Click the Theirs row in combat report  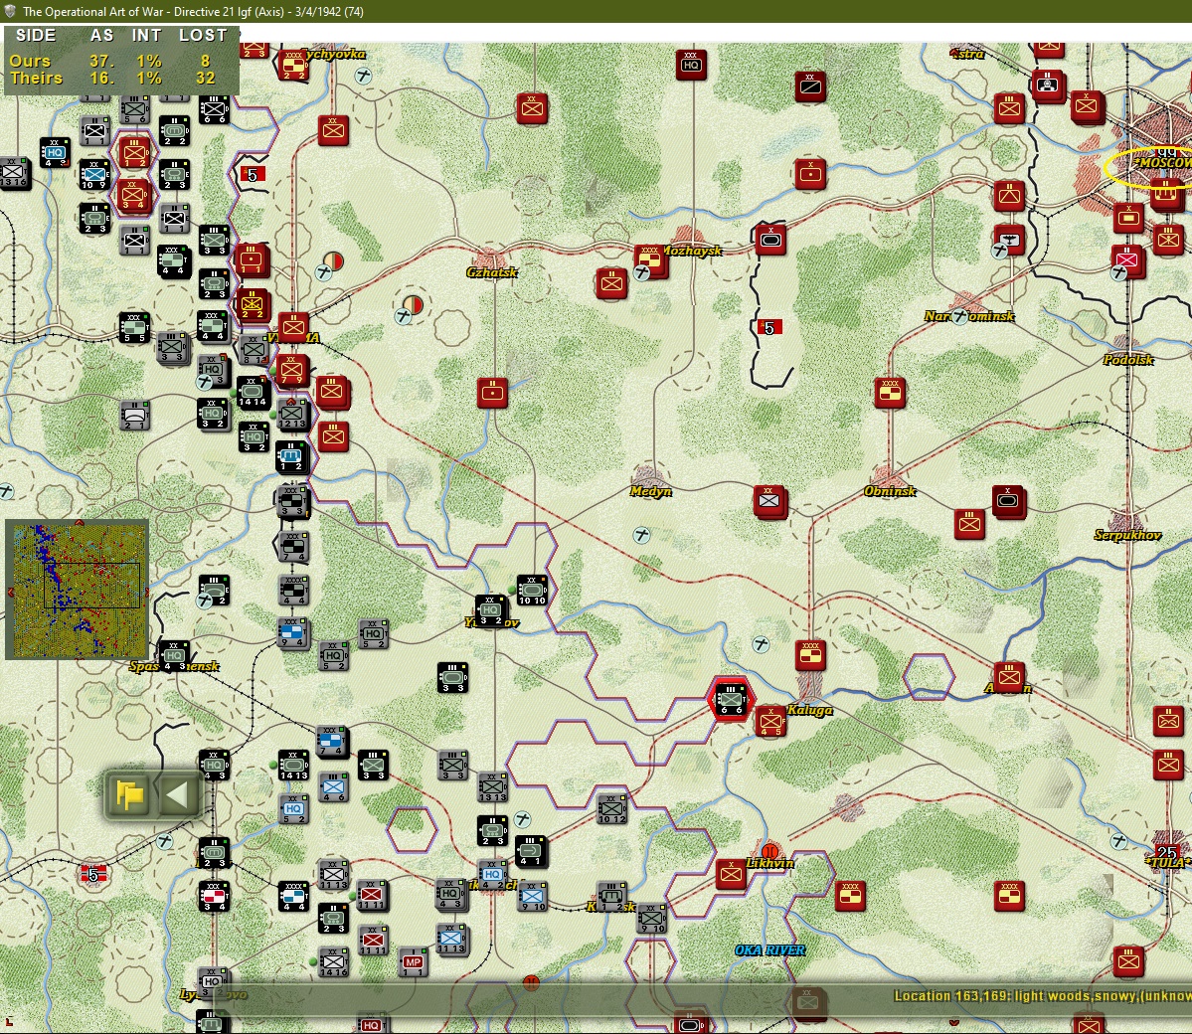click(112, 79)
